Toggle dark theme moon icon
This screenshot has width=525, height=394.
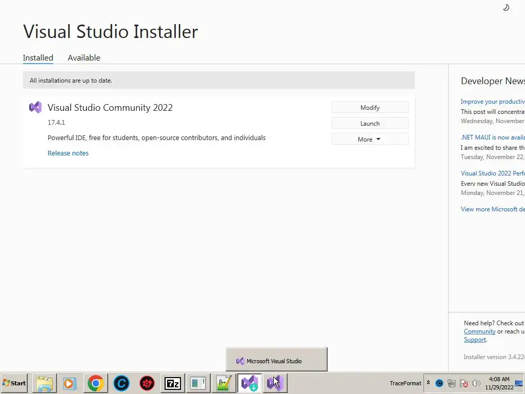tap(506, 7)
